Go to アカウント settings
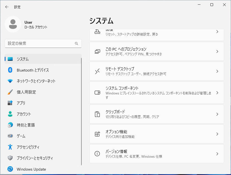 43,114
